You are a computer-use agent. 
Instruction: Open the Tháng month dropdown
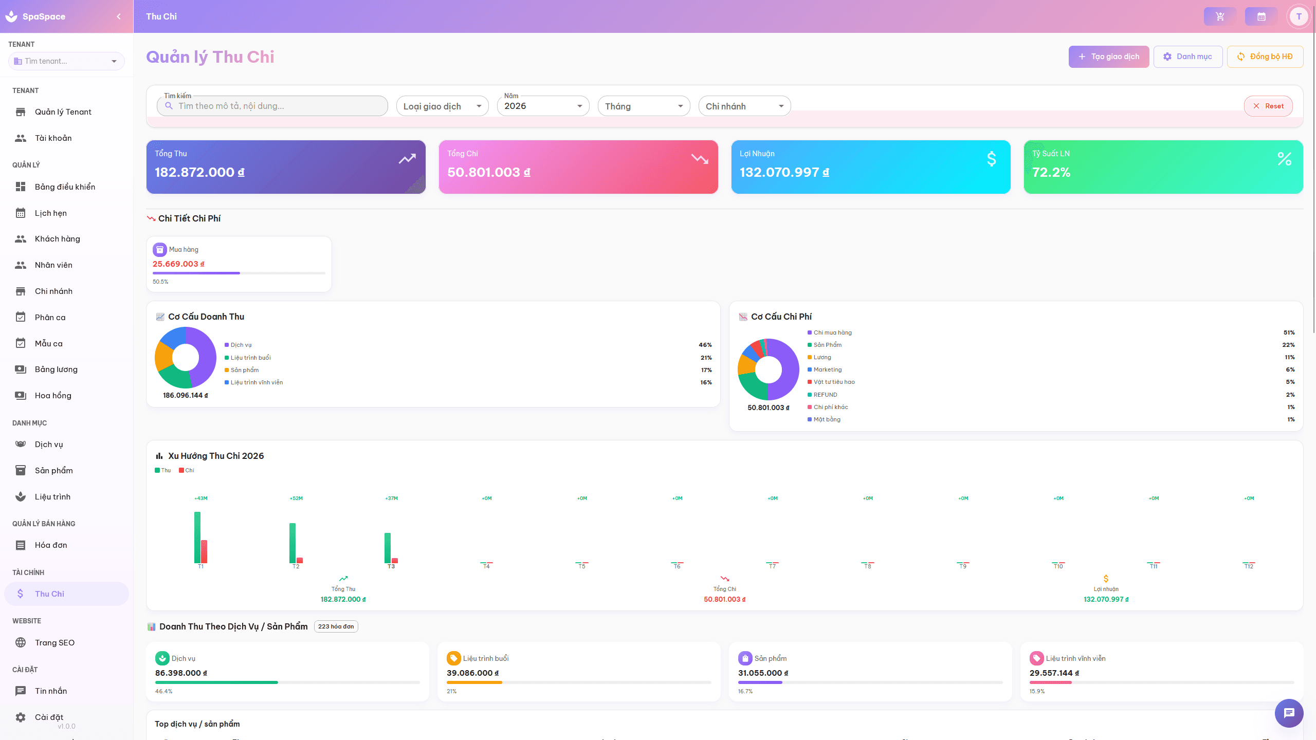(x=644, y=106)
